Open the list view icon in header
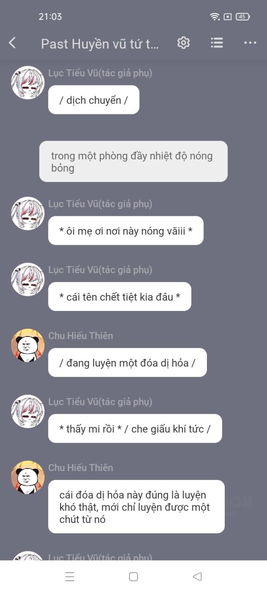Image resolution: width=267 pixels, height=593 pixels. [217, 43]
